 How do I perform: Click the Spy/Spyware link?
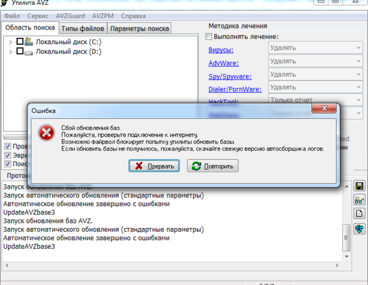(230, 77)
